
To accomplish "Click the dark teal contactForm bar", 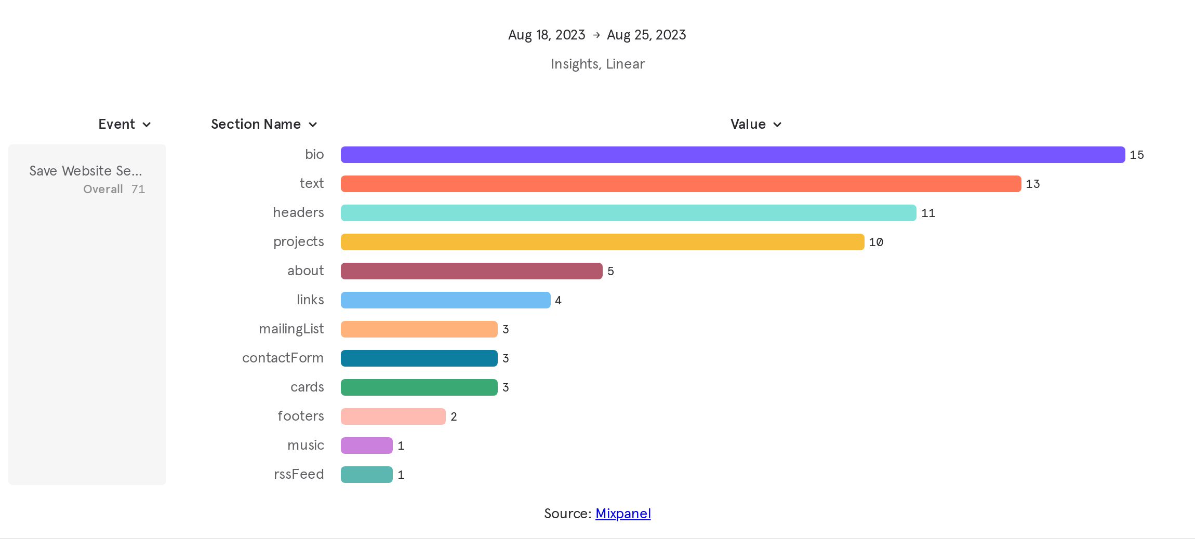I will [x=419, y=358].
